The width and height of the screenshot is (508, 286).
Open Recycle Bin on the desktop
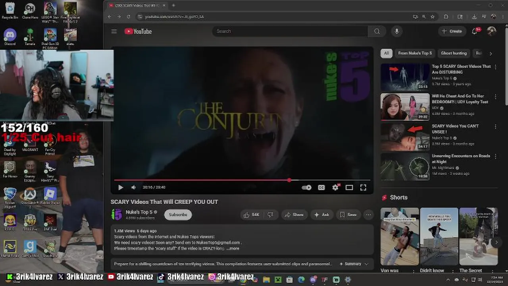coord(10,11)
